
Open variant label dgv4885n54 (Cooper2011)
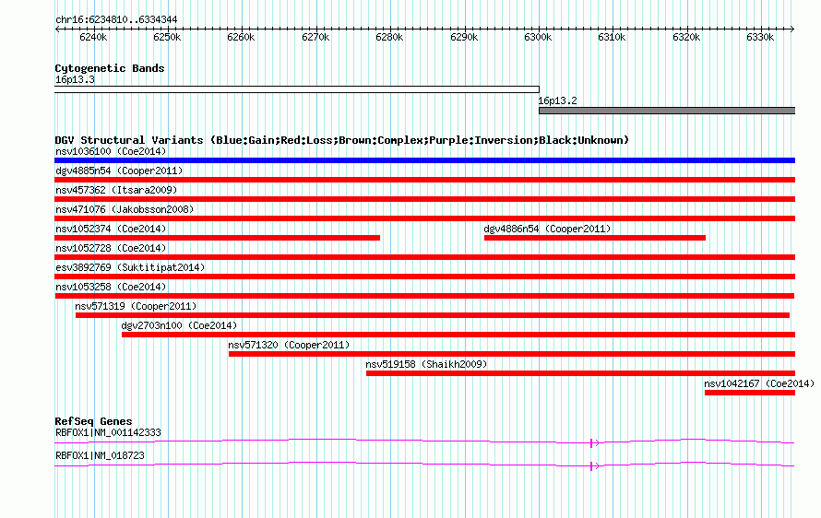pyautogui.click(x=119, y=171)
